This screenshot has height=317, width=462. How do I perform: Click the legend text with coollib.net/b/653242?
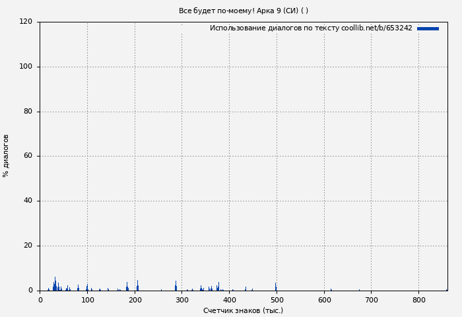[311, 28]
